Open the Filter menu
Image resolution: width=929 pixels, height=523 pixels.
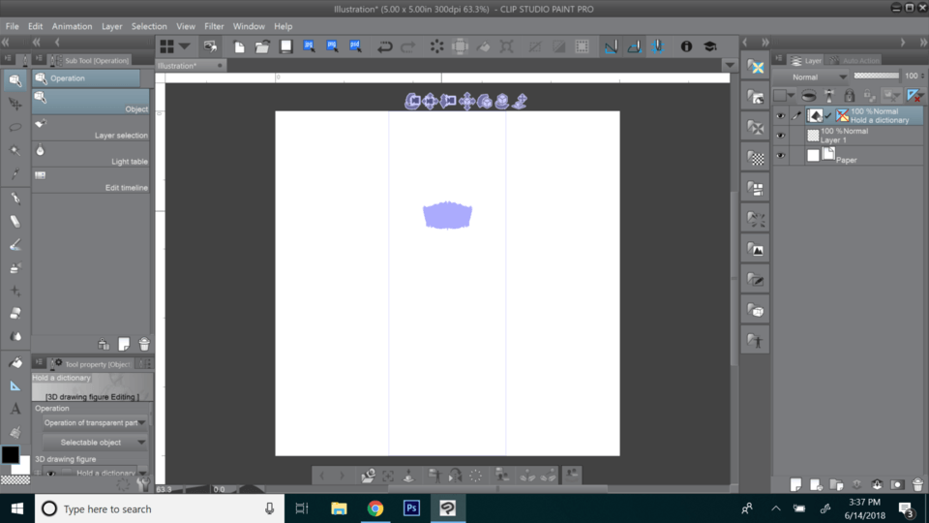[214, 26]
